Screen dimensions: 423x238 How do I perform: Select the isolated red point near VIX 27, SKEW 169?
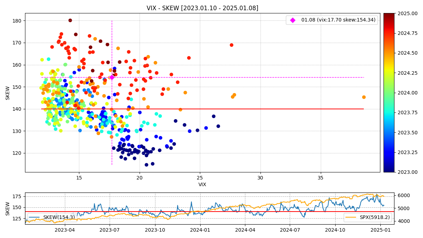pos(232,45)
